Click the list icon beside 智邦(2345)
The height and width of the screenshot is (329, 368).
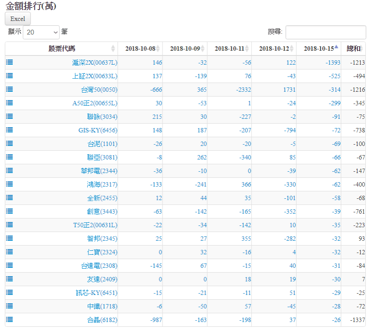[9, 239]
